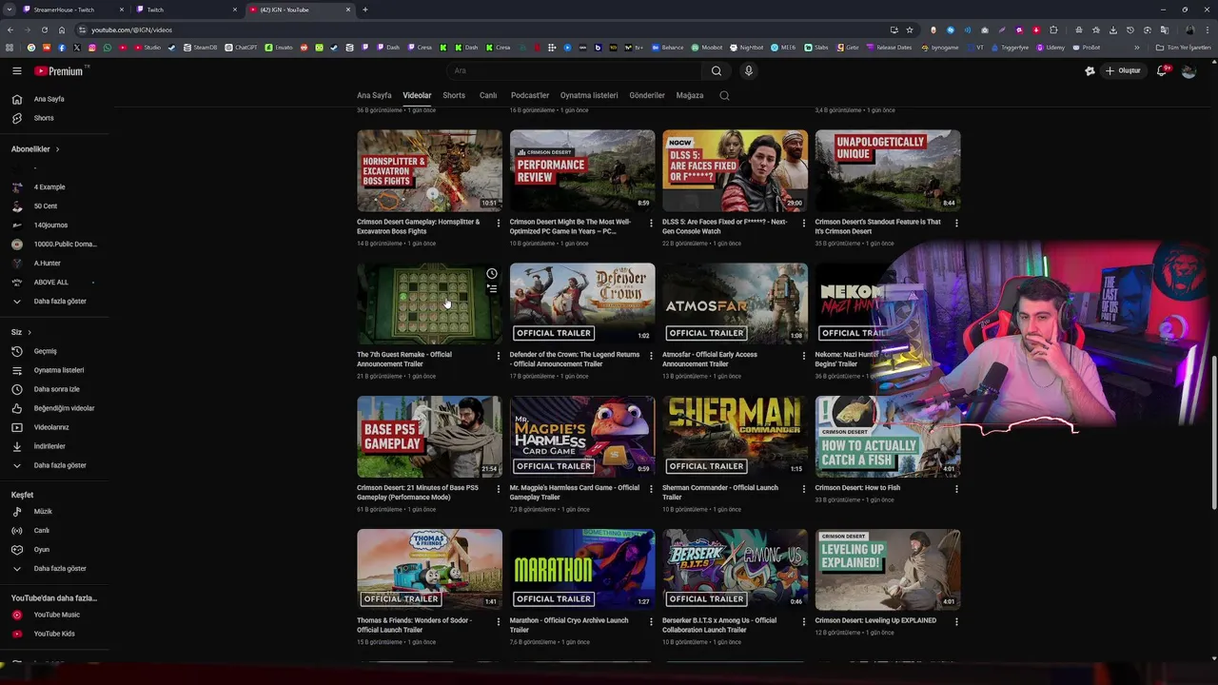Open Müzik under Keşfet
Viewport: 1218px width, 685px height.
click(x=43, y=512)
